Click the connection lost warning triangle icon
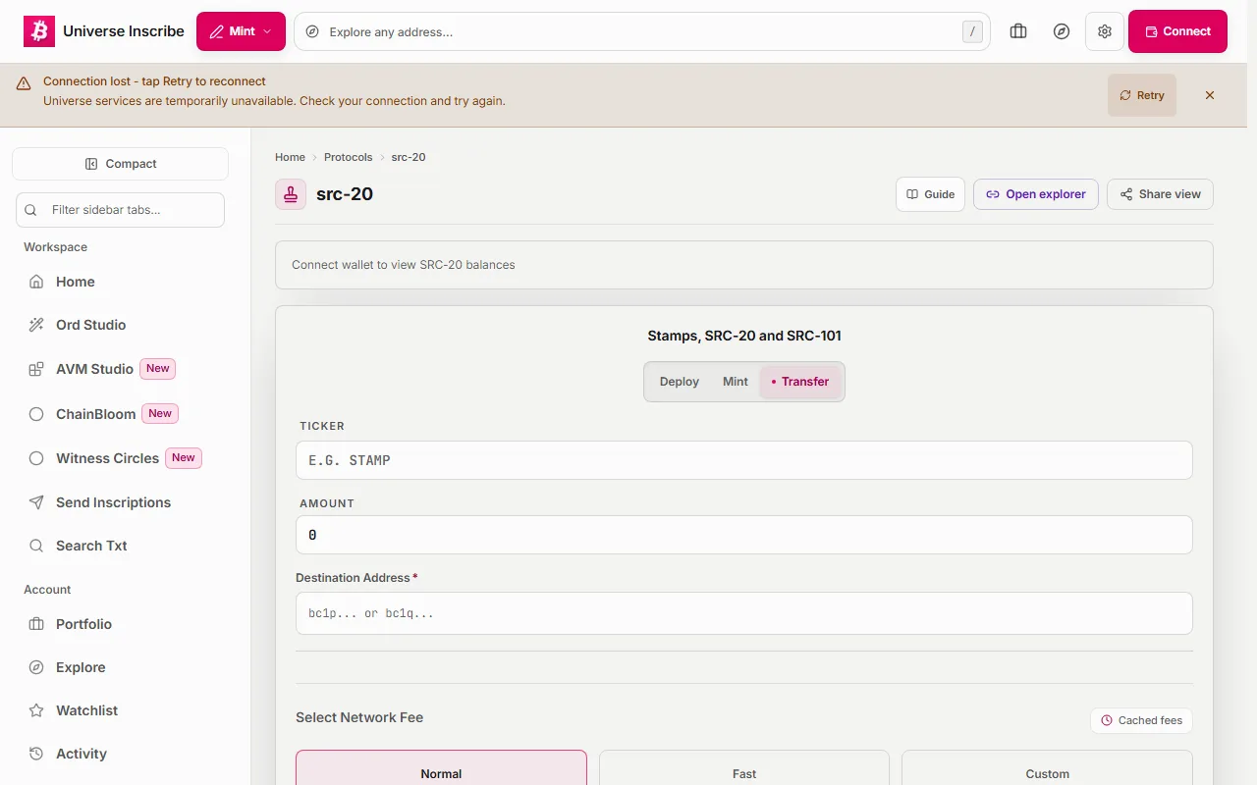 pos(24,84)
